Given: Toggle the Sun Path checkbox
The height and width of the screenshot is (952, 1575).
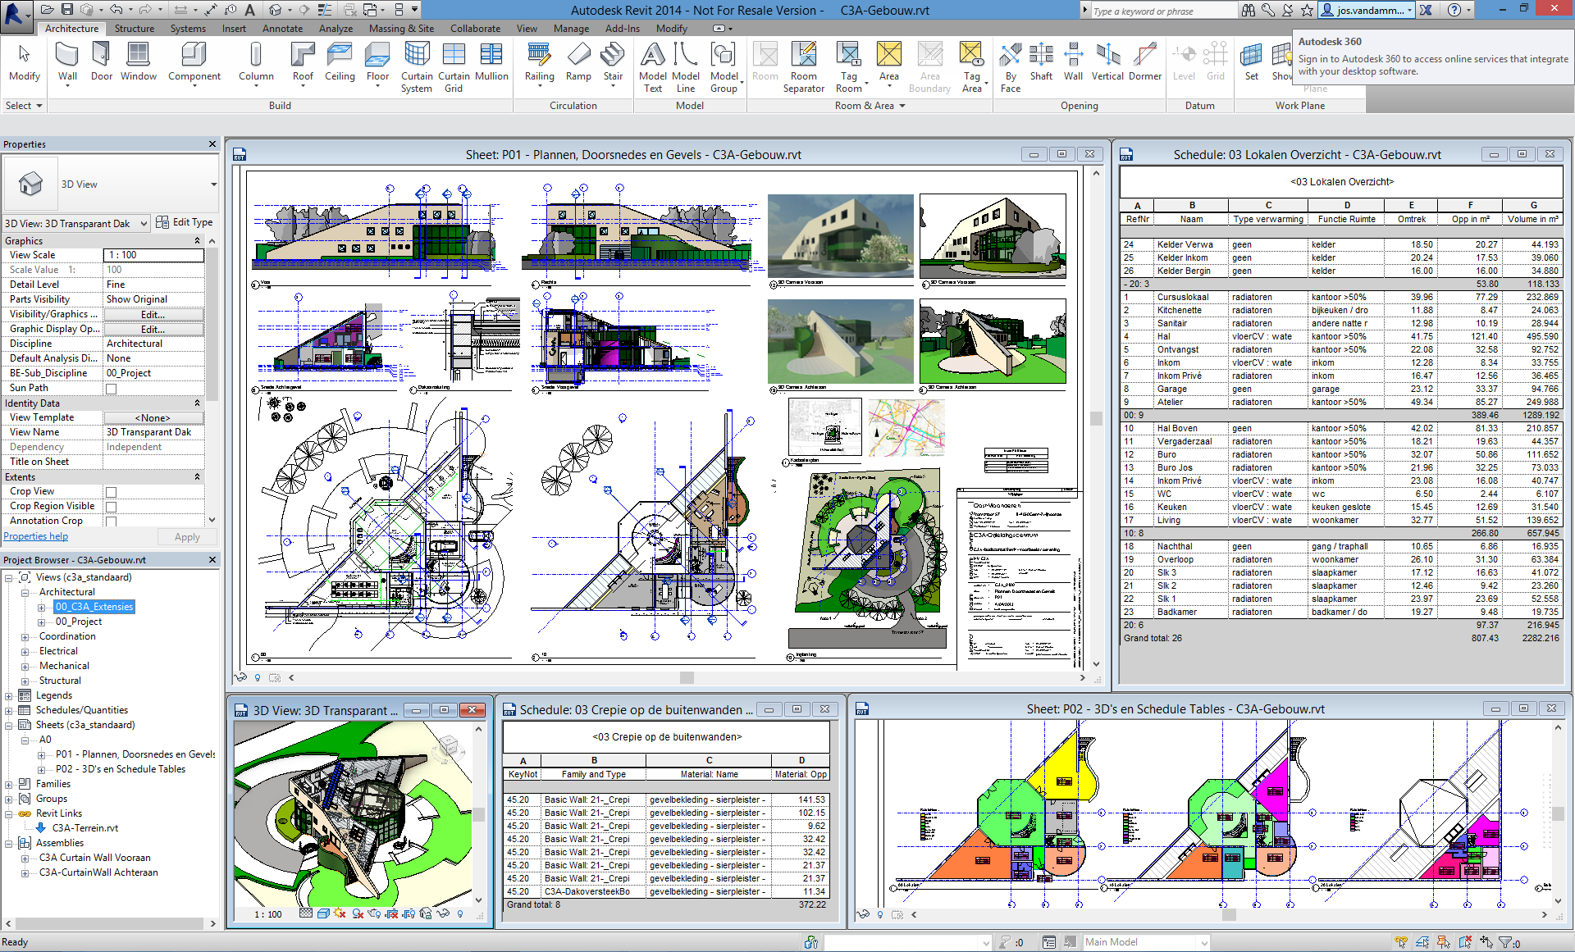Looking at the screenshot, I should click(x=111, y=389).
